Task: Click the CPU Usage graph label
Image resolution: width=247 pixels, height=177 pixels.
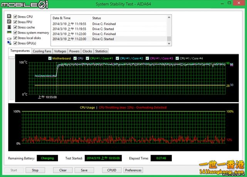Action: 87,107
